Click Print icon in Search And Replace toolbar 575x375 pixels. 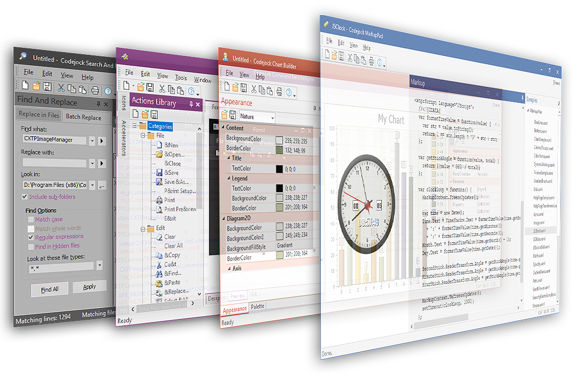tap(95, 90)
